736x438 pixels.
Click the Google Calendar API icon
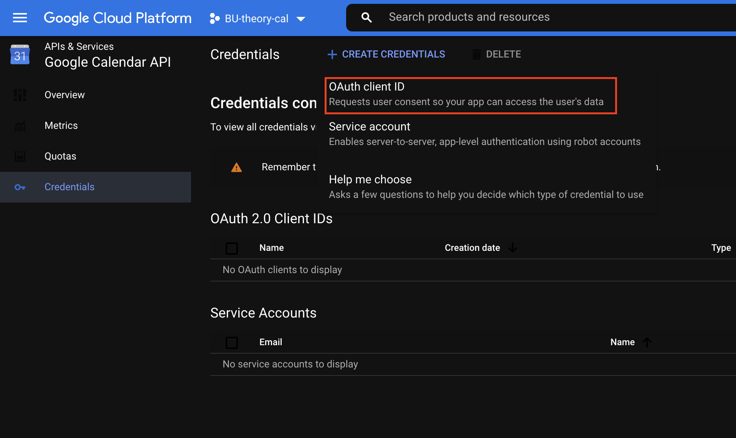coord(20,54)
